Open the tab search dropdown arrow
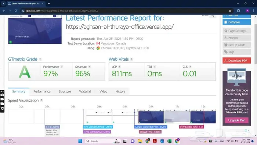Screen dimensions: 257x145 (x=3, y=3)
